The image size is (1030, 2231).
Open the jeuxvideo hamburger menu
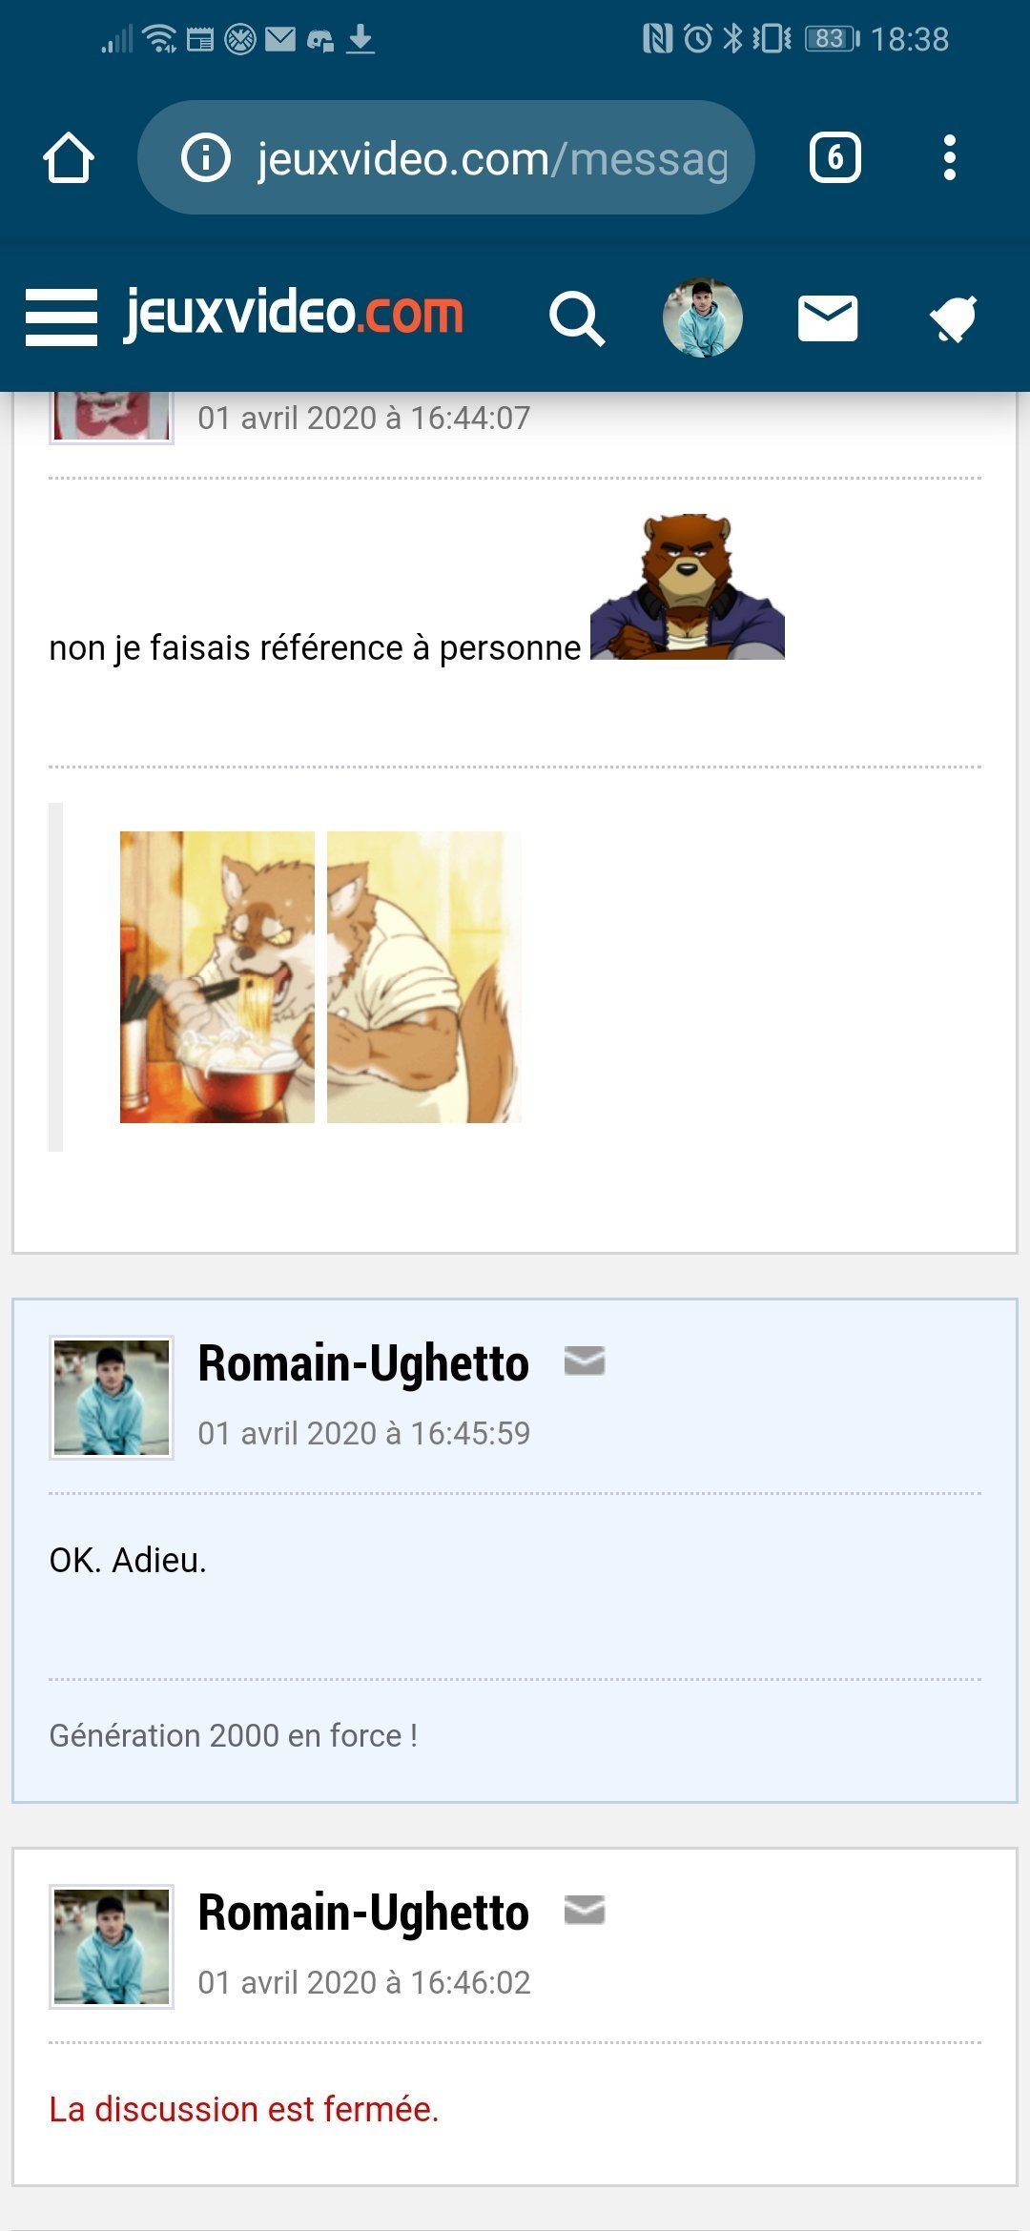coord(61,317)
